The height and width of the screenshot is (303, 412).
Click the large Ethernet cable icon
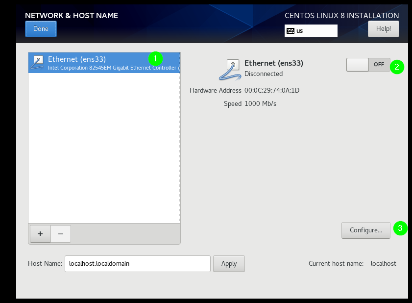[229, 69]
